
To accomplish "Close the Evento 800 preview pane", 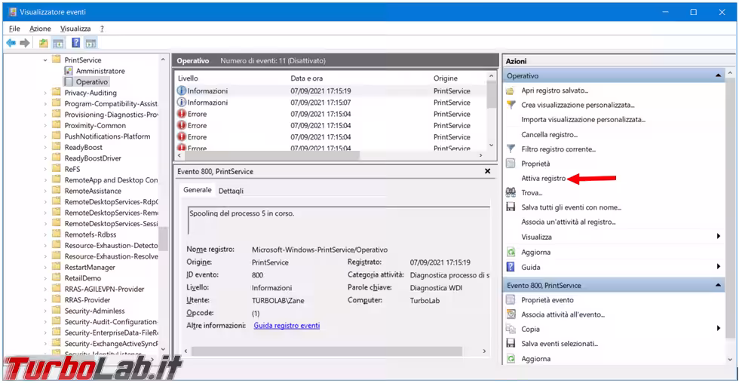I will 487,171.
